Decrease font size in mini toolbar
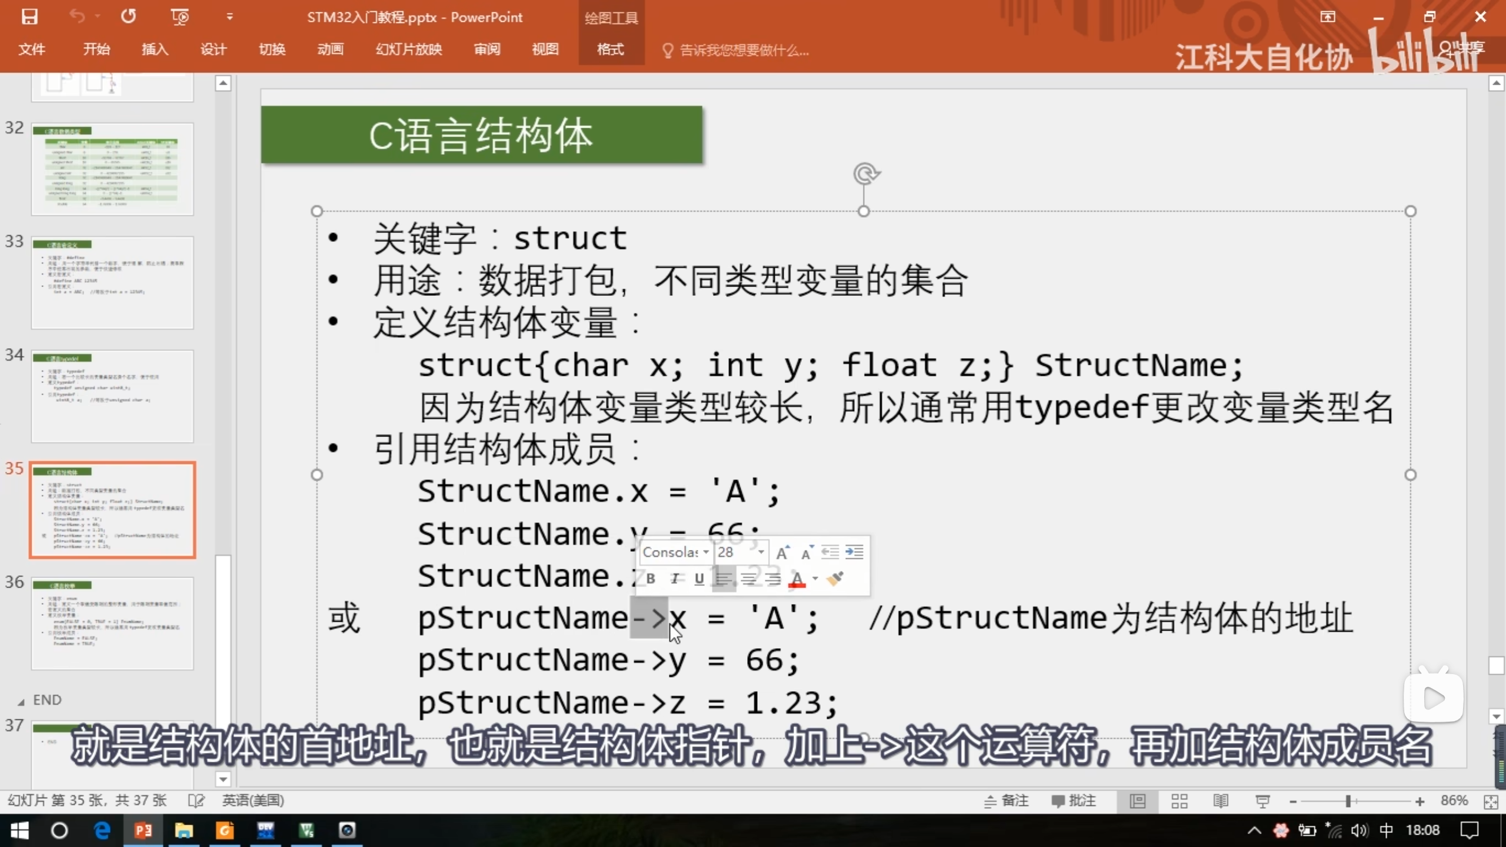Screen dimensions: 1506x847 click(x=807, y=552)
